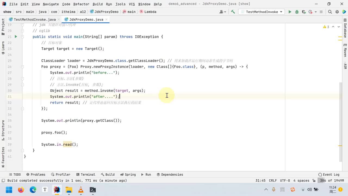
Task: Go to the next highlighted error arrow
Action: click(339, 27)
